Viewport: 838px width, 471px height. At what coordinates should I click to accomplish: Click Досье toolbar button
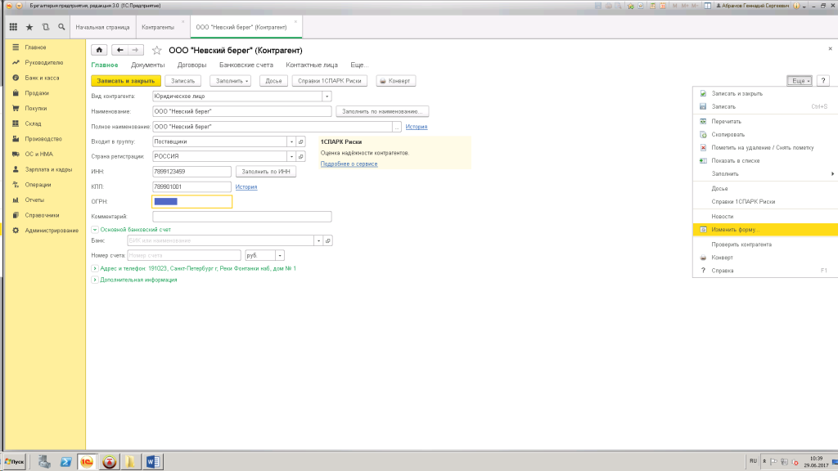tap(273, 81)
